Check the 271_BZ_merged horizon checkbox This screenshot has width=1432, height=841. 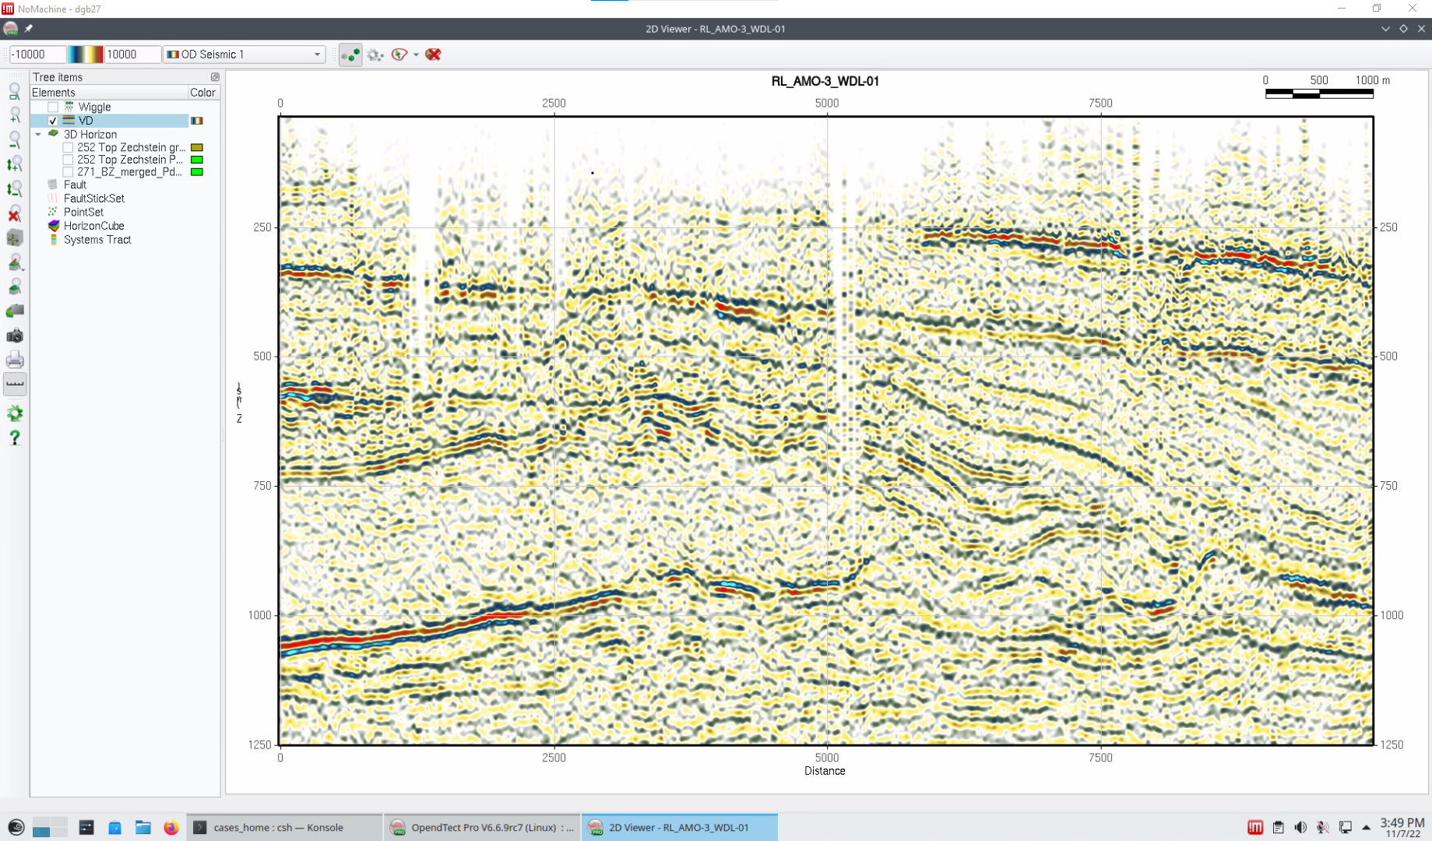pos(68,172)
